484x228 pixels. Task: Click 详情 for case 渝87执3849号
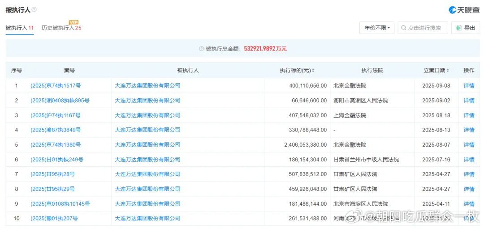(469, 130)
